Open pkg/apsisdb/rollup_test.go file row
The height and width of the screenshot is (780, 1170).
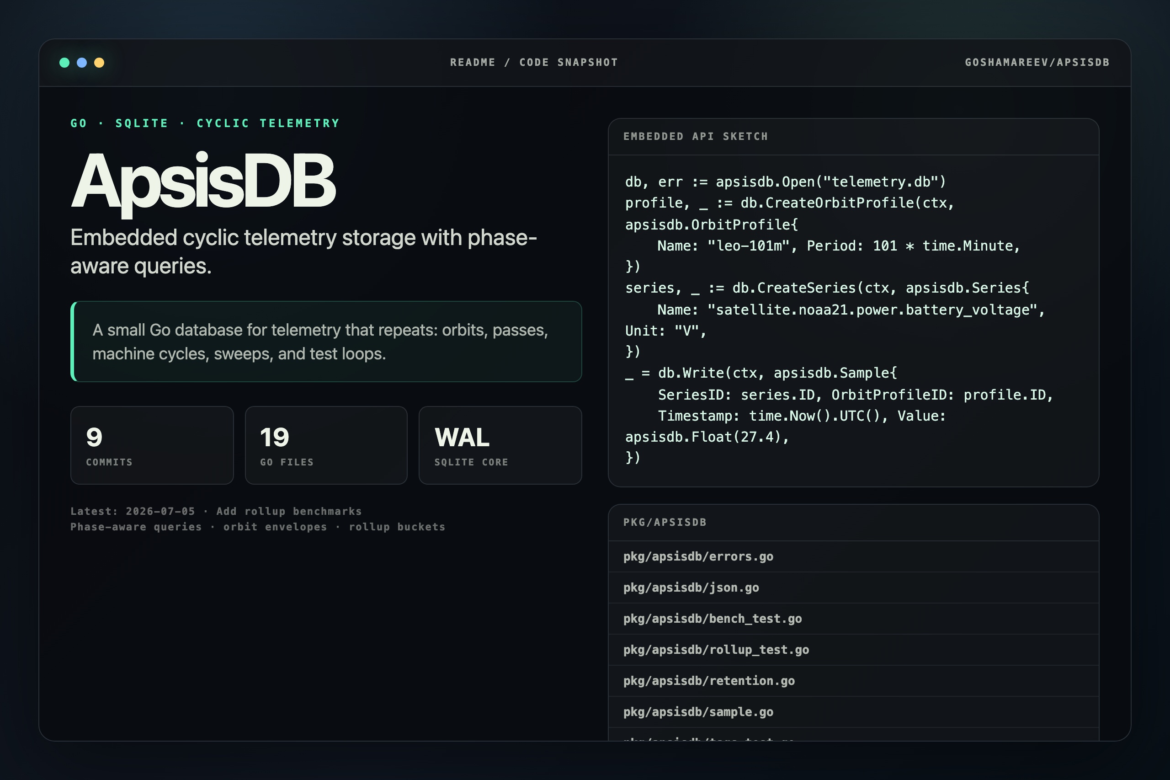(853, 650)
